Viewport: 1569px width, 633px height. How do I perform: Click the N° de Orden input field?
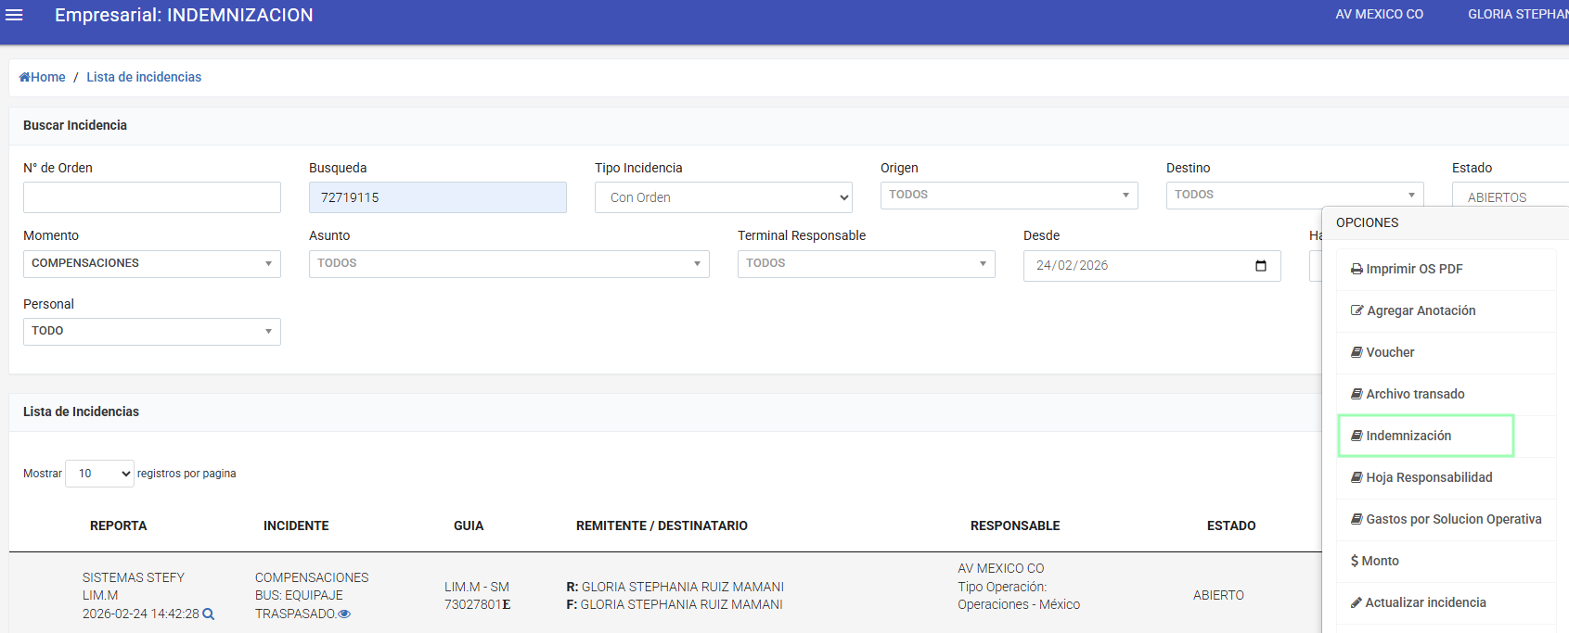(x=151, y=197)
